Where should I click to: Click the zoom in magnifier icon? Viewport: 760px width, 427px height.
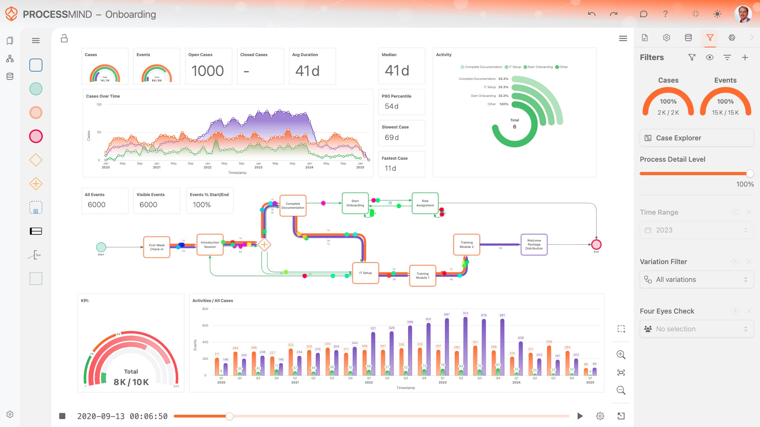[x=621, y=355]
